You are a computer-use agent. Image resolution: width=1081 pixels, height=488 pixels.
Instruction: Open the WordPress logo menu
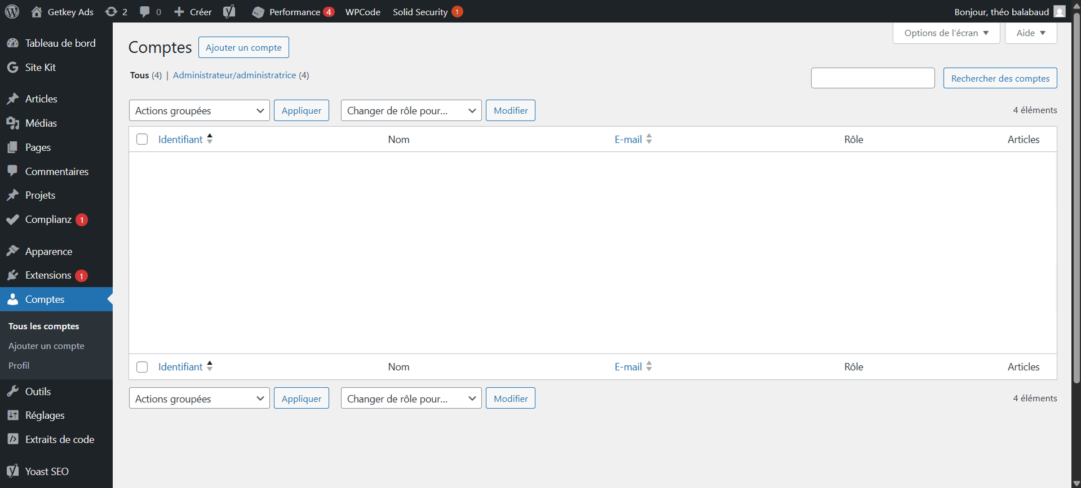pyautogui.click(x=12, y=11)
